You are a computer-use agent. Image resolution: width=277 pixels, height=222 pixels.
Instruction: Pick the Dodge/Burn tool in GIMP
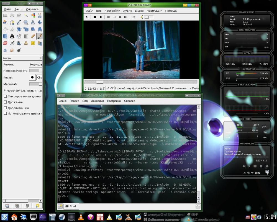pyautogui.click(x=19, y=50)
